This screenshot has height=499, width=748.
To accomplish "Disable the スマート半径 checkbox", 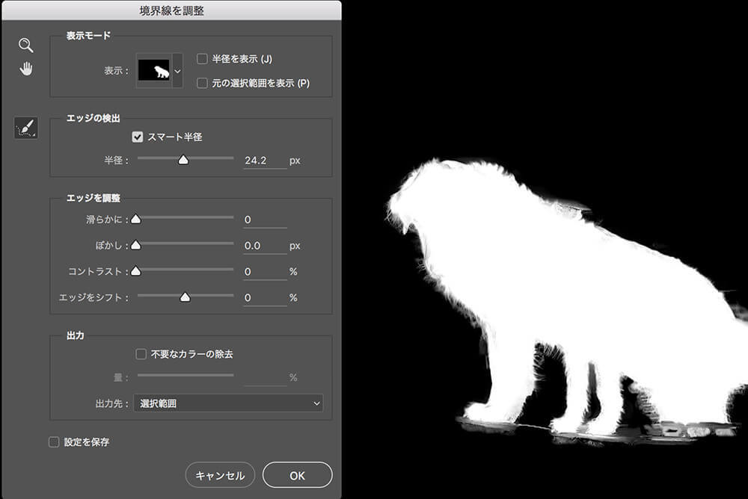I will click(137, 137).
